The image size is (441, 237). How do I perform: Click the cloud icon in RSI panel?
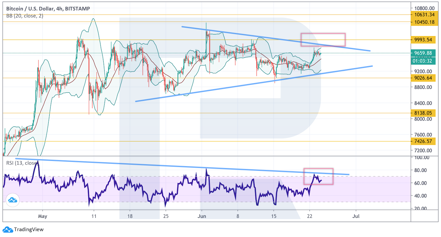coord(13,200)
